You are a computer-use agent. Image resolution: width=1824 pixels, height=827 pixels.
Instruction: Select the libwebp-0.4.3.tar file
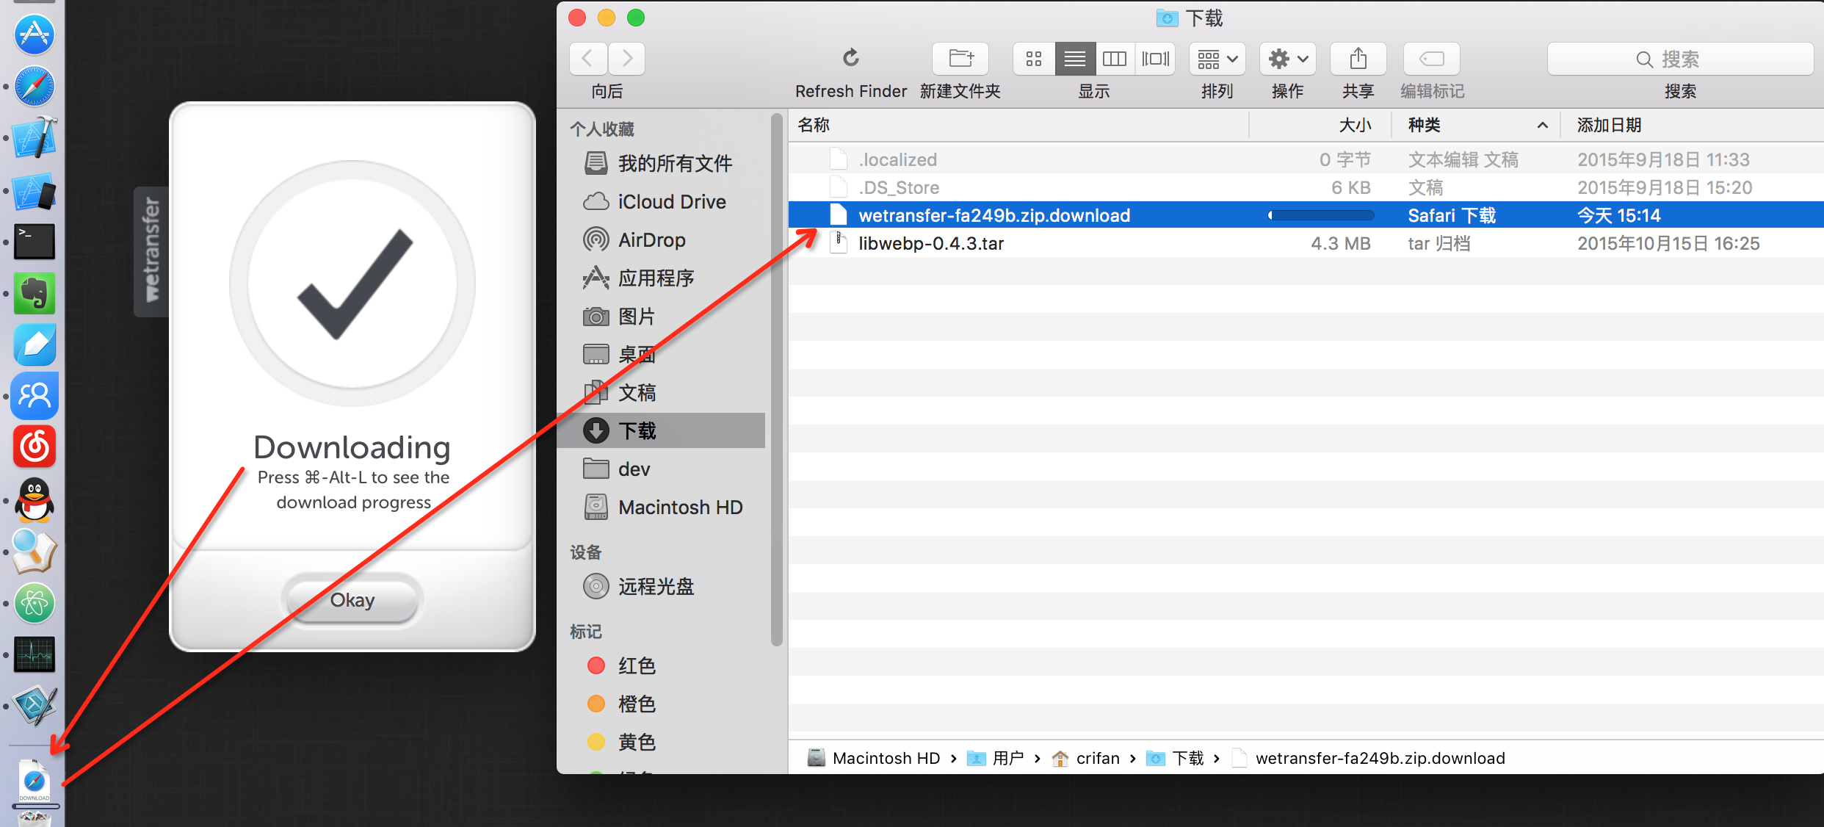[x=930, y=244]
